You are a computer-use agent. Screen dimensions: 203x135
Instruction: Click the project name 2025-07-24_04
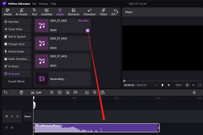pyautogui.click(x=138, y=4)
